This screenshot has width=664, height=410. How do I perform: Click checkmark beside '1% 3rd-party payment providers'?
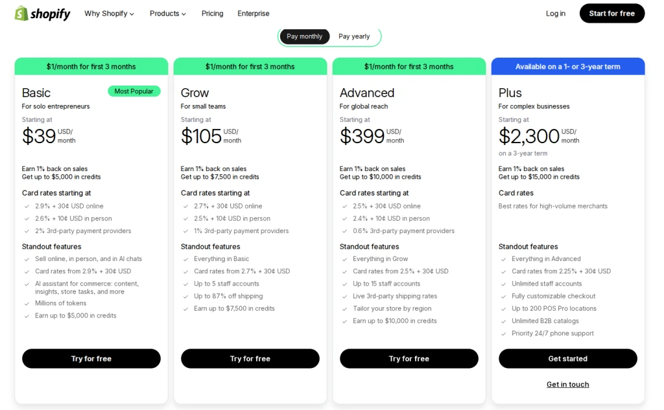(185, 231)
